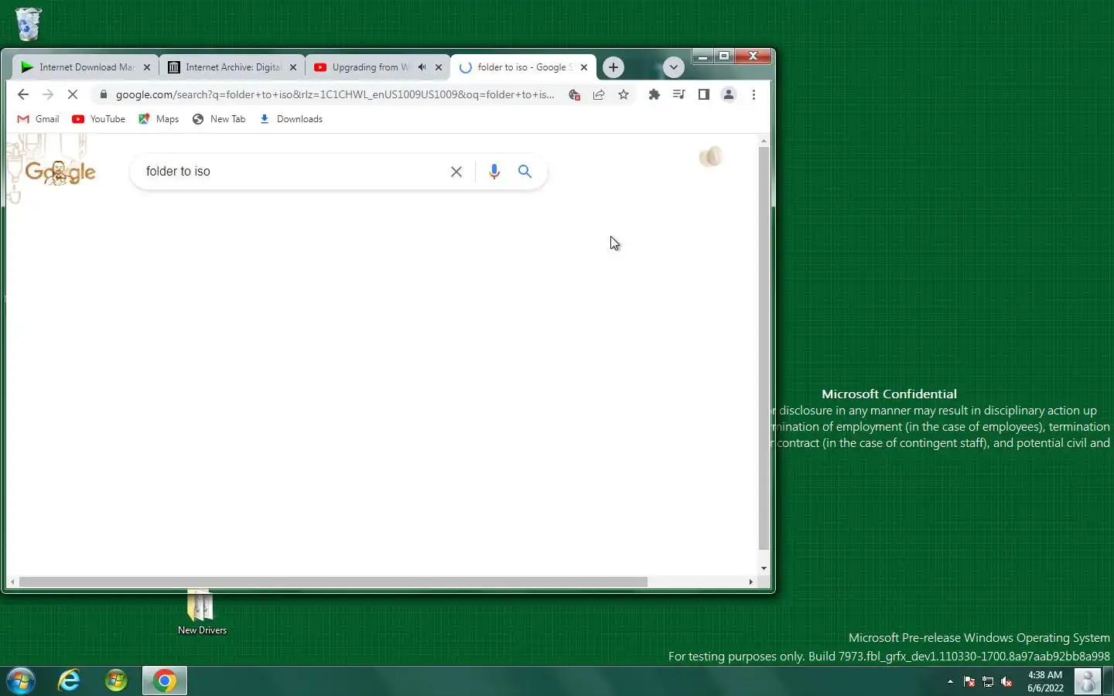Close the Upgrading from W tab
This screenshot has height=696, width=1114.
pyautogui.click(x=439, y=67)
